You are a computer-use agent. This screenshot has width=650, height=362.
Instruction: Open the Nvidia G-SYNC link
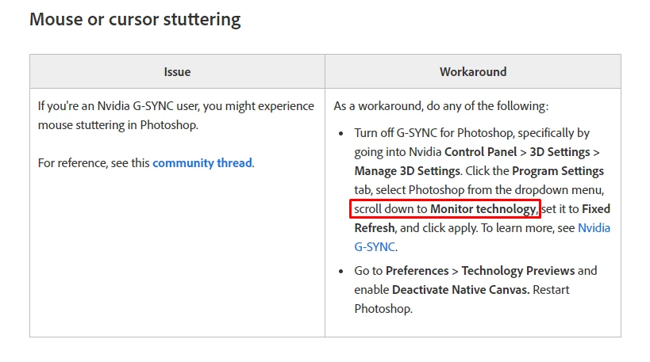pos(594,228)
